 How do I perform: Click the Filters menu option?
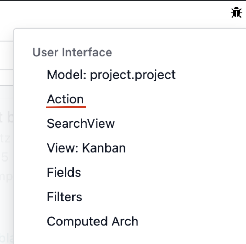coord(65,197)
